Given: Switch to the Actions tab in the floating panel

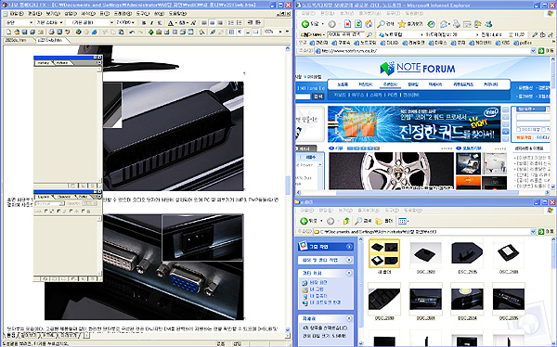Looking at the screenshot, I should 62,63.
